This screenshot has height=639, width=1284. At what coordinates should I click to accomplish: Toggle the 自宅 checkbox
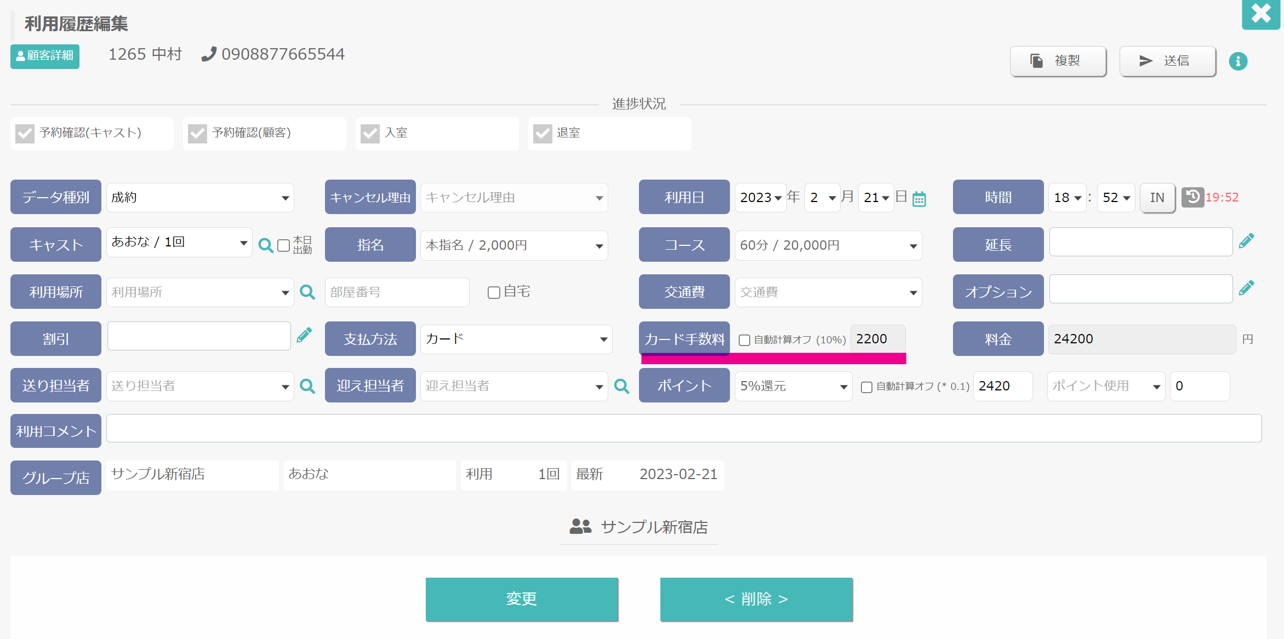pyautogui.click(x=494, y=292)
